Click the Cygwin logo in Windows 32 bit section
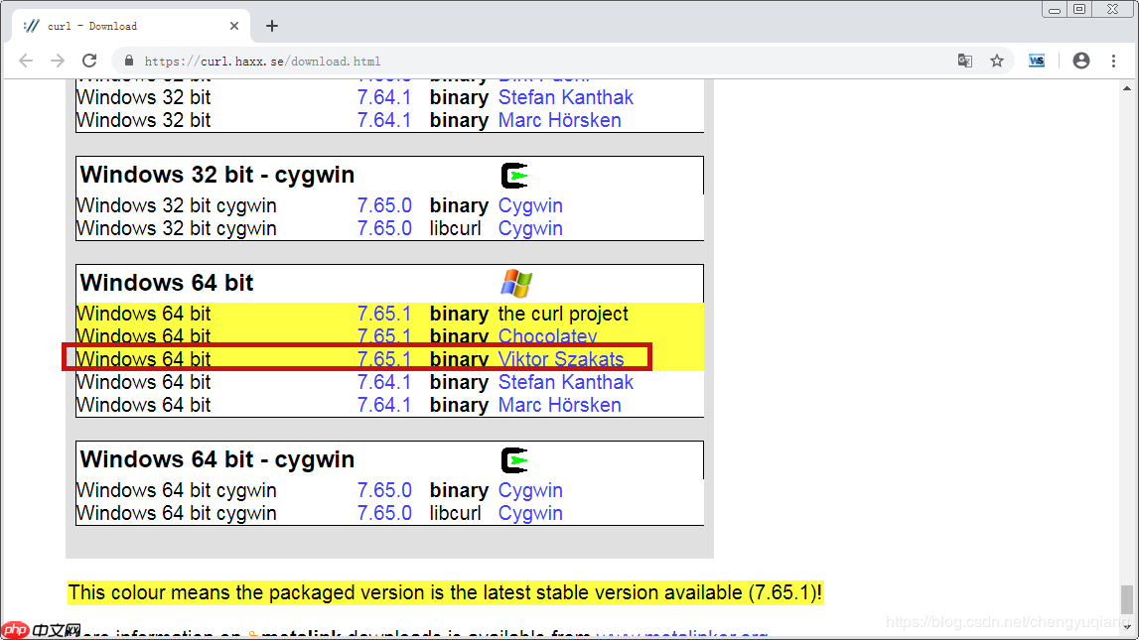 coord(514,176)
